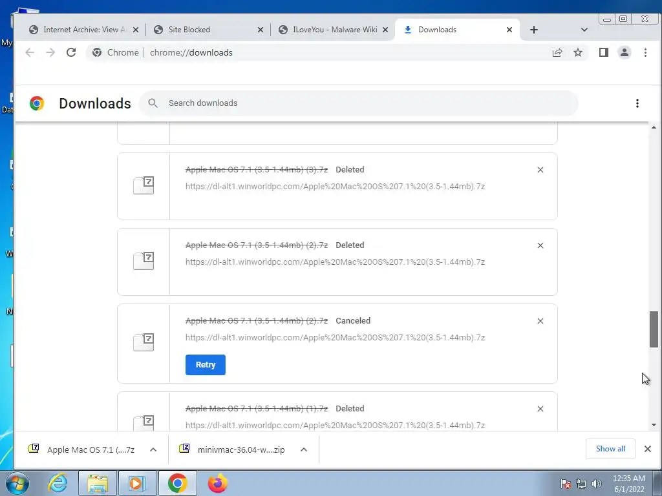Close the Downloads tab

tap(509, 30)
